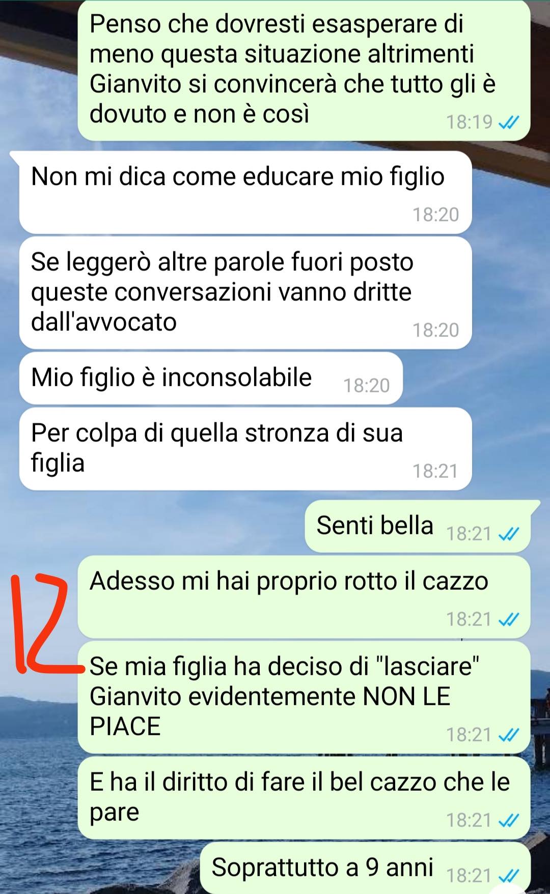Viewport: 550px width, 894px height.
Task: Tap the 'Senti bella' sent message
Action: pyautogui.click(x=418, y=527)
